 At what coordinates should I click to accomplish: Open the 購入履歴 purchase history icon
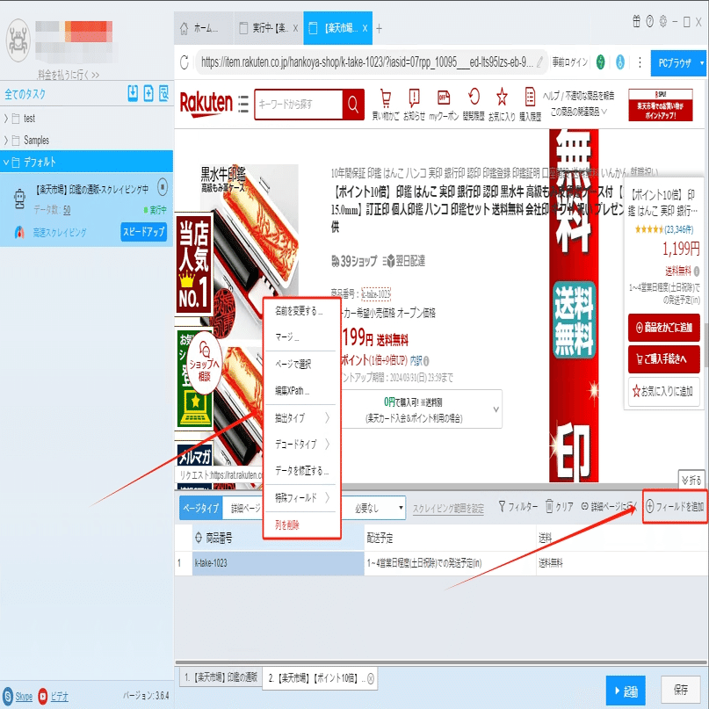(530, 97)
